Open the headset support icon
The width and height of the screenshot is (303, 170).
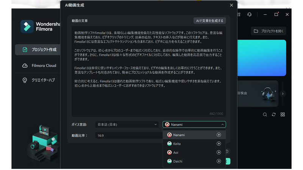pyautogui.click(x=249, y=14)
